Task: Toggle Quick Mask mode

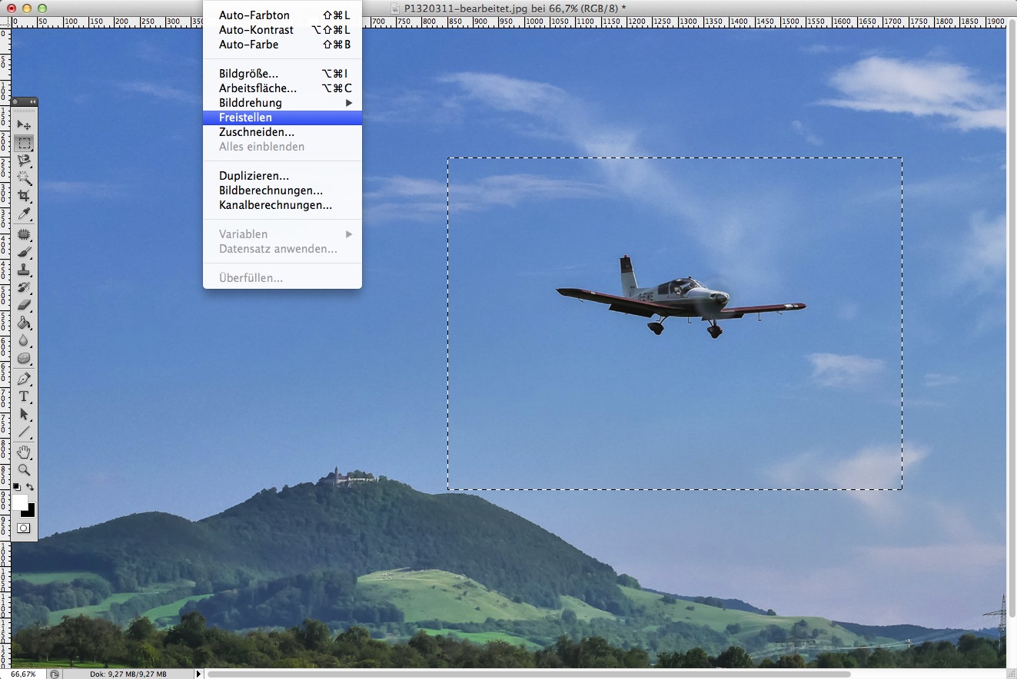Action: click(24, 528)
